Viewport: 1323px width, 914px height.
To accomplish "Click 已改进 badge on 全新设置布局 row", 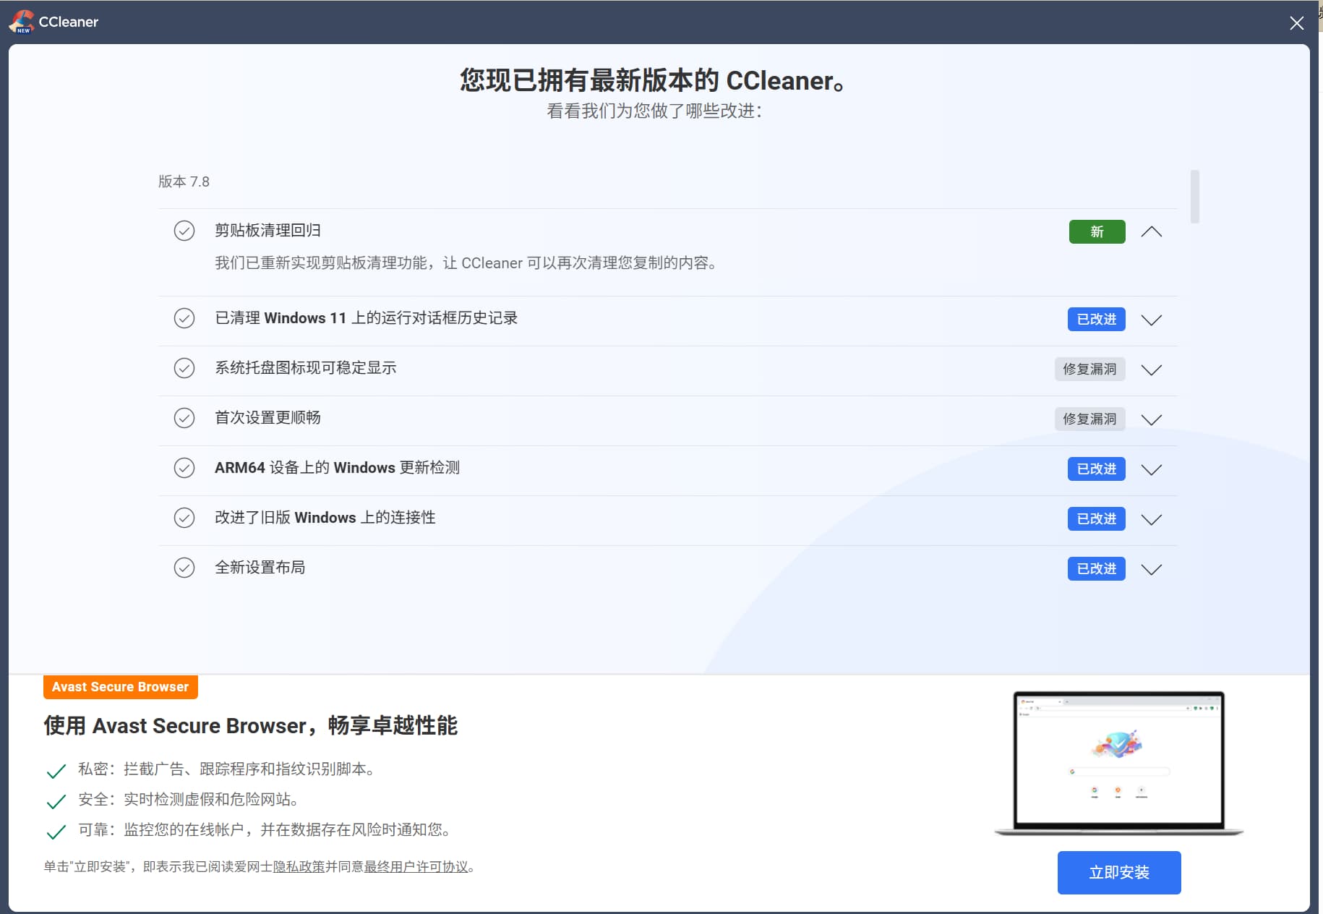I will pyautogui.click(x=1097, y=568).
